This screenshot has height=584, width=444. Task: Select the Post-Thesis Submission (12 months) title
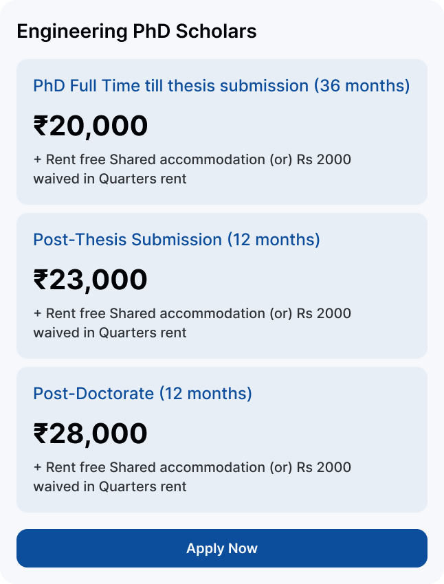click(177, 240)
